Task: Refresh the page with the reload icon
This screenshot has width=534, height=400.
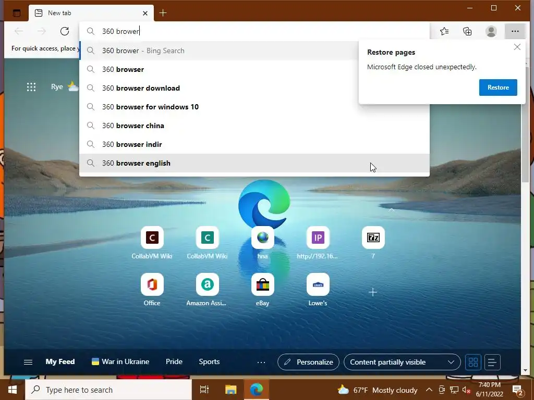Action: click(x=64, y=31)
